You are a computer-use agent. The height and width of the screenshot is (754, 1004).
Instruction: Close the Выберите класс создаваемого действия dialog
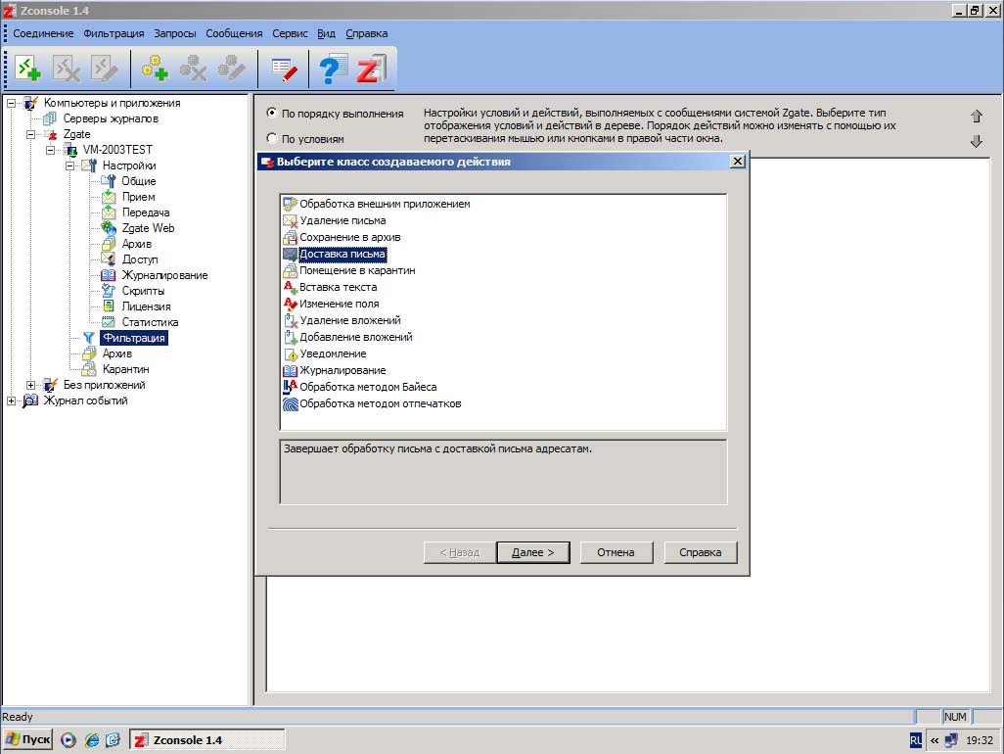pyautogui.click(x=738, y=161)
